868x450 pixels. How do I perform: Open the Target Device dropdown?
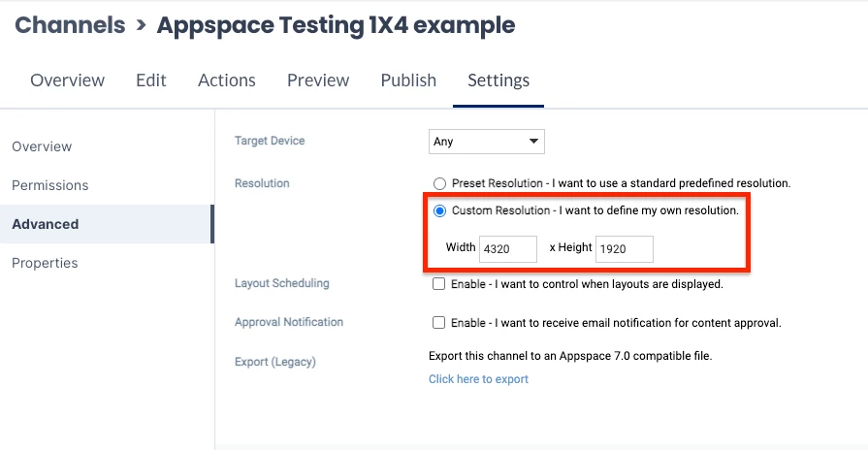point(486,142)
